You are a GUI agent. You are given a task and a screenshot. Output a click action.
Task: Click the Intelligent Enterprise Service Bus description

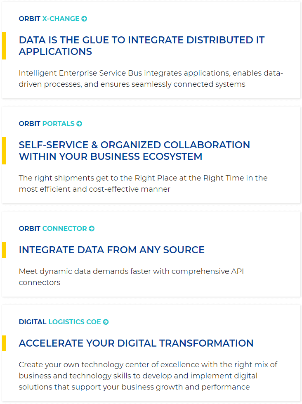click(151, 78)
